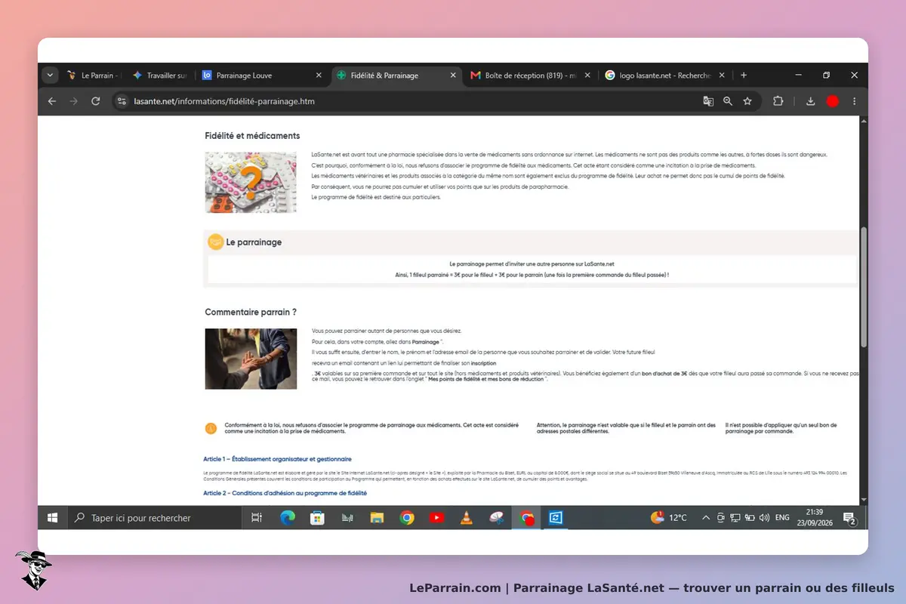The image size is (906, 604).
Task: Open Windows Task View
Action: pos(257,518)
